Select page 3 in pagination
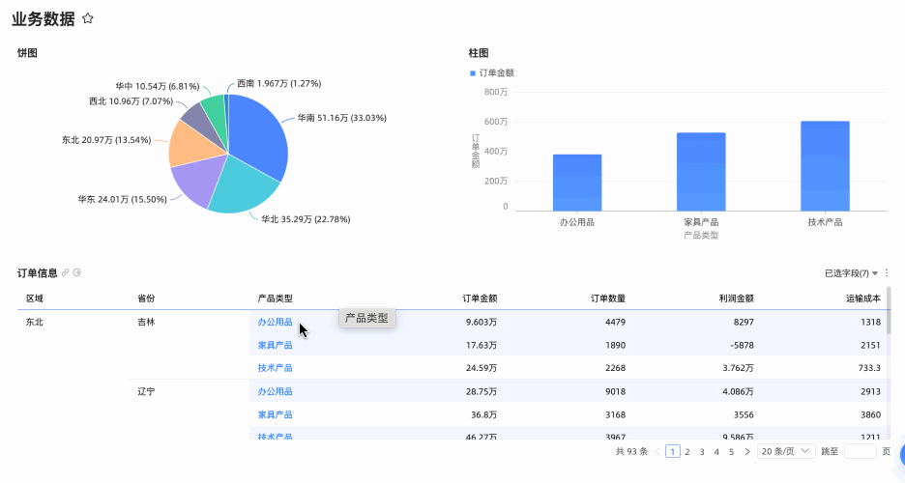 click(x=702, y=452)
